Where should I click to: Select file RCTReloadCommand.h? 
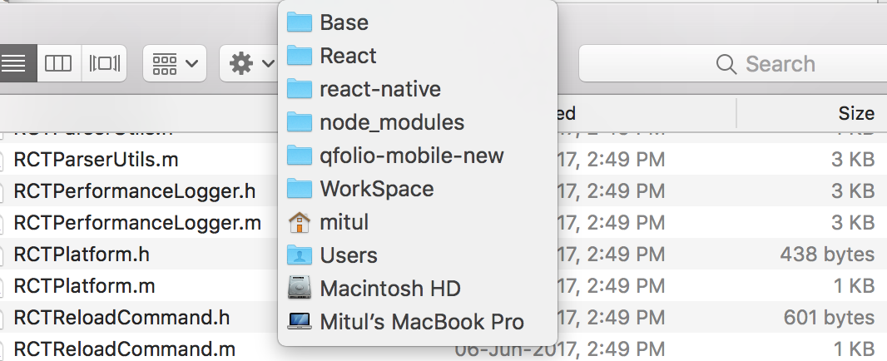(x=121, y=318)
